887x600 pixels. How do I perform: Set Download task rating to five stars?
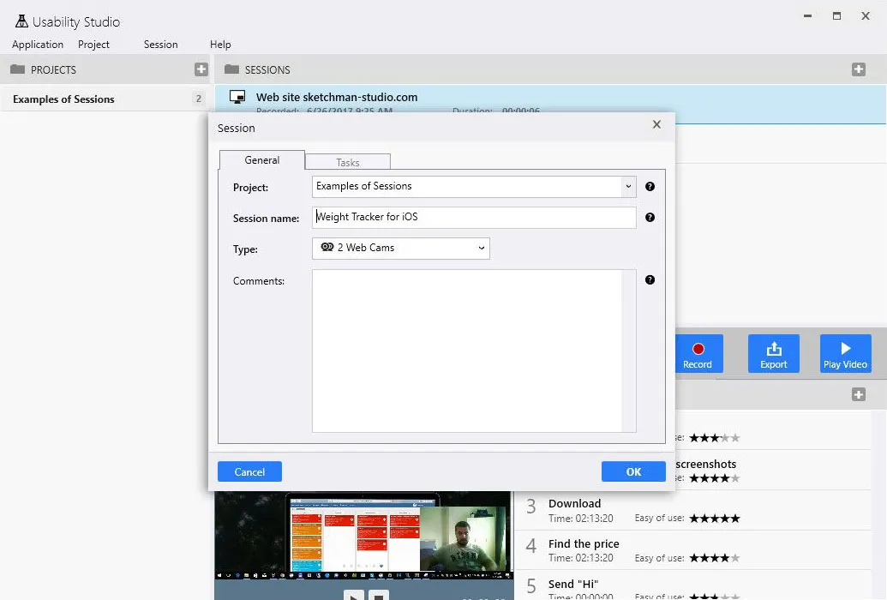click(734, 518)
